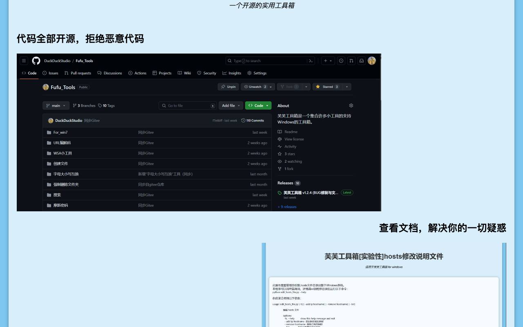Click the View license link
Viewport: 523px width, 327px height.
[294, 139]
